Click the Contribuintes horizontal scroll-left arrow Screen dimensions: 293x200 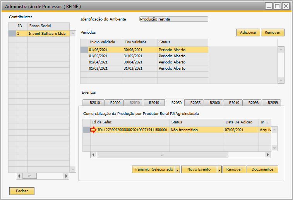point(19,176)
